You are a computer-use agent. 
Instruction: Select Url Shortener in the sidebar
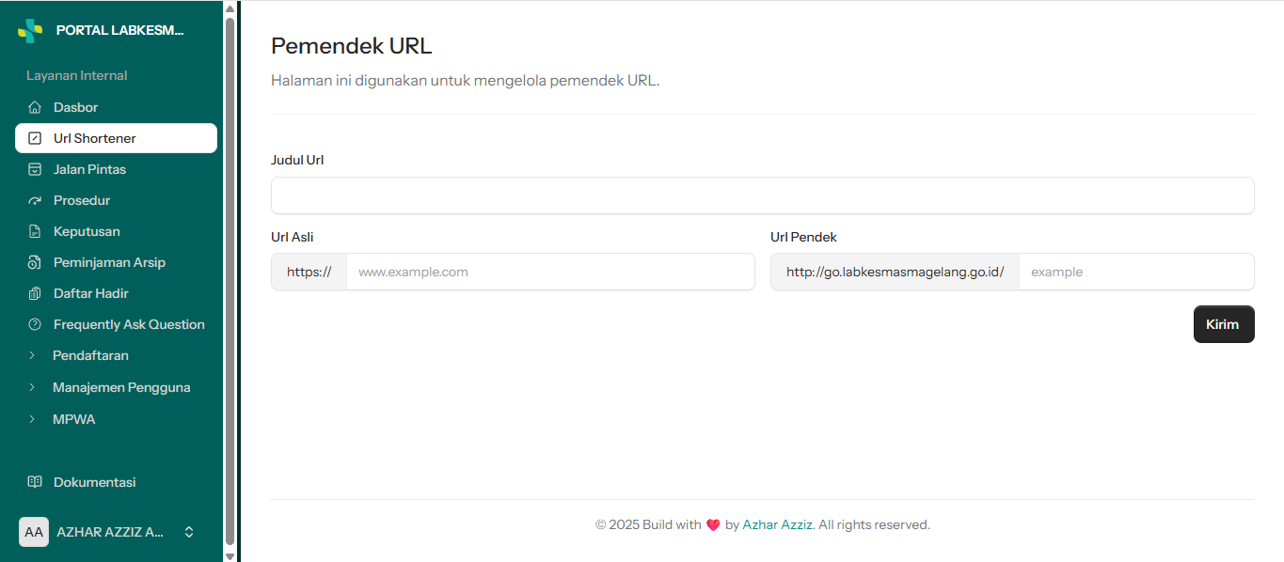click(116, 138)
